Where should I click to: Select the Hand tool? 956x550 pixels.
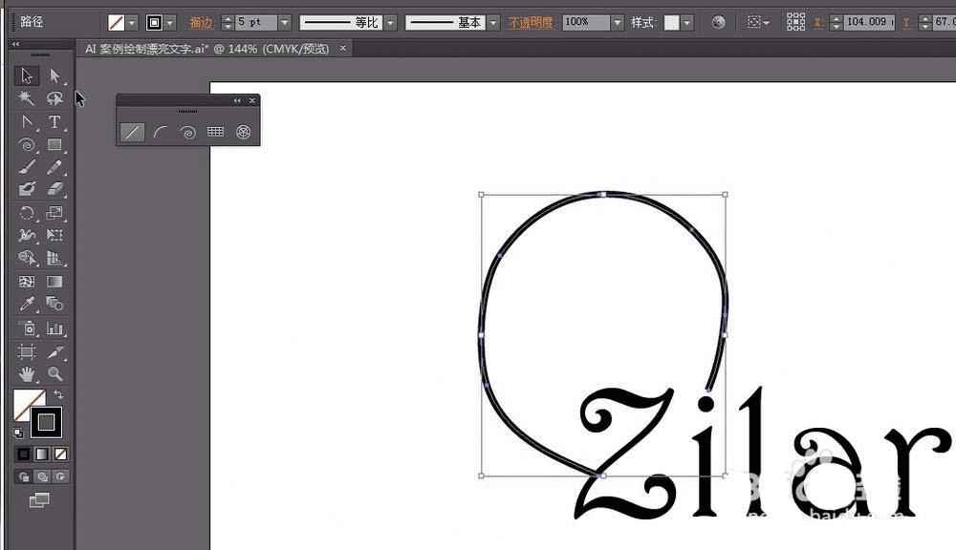click(x=27, y=373)
